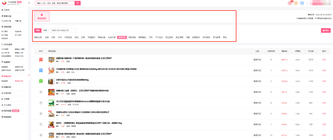Image resolution: width=333 pixels, height=140 pixels.
Task: Expand the 直播分析 sidebar section
Action: point(7,87)
